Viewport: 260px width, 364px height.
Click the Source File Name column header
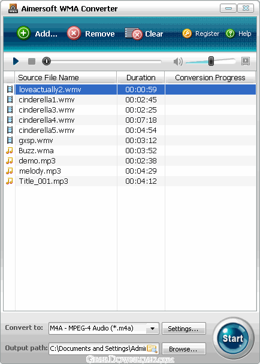click(x=66, y=78)
